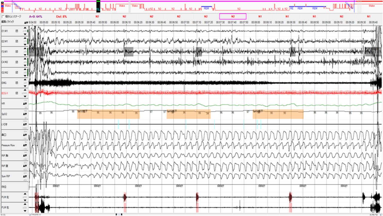The image size is (383, 216).
Task: Click the Del: 8% readout
Action: point(61,16)
